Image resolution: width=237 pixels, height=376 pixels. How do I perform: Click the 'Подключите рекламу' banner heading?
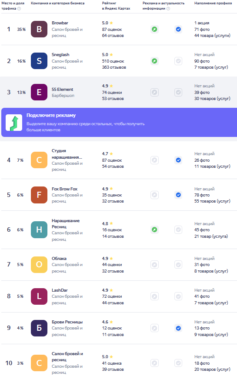coord(51,115)
